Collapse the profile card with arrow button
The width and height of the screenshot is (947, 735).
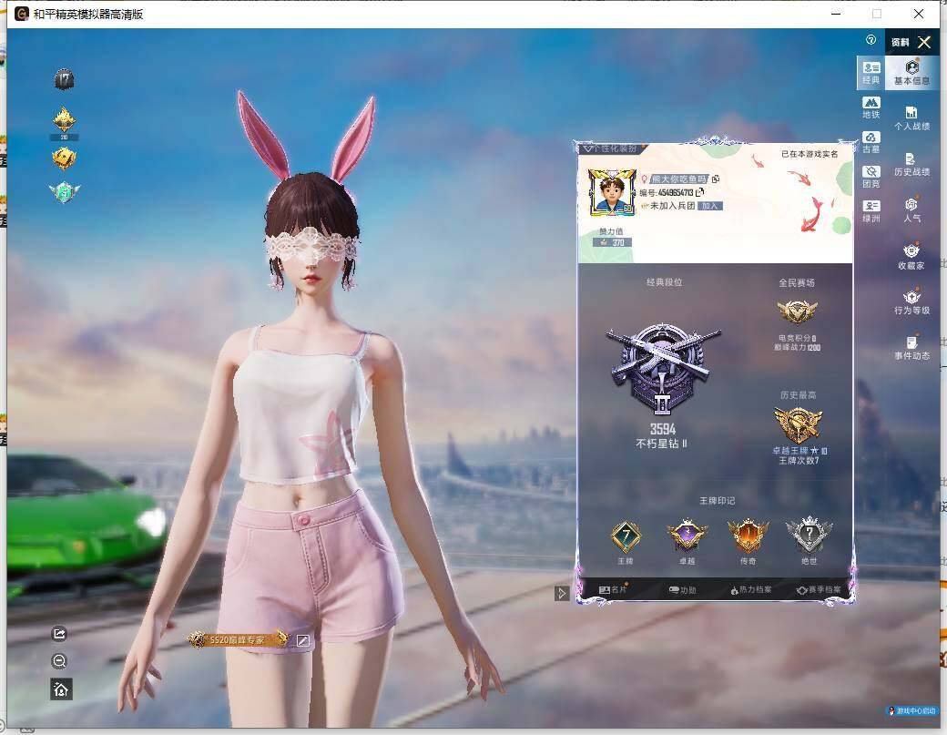562,593
